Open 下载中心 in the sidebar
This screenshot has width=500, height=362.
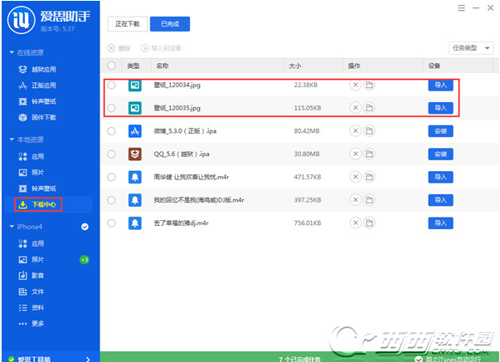38,204
